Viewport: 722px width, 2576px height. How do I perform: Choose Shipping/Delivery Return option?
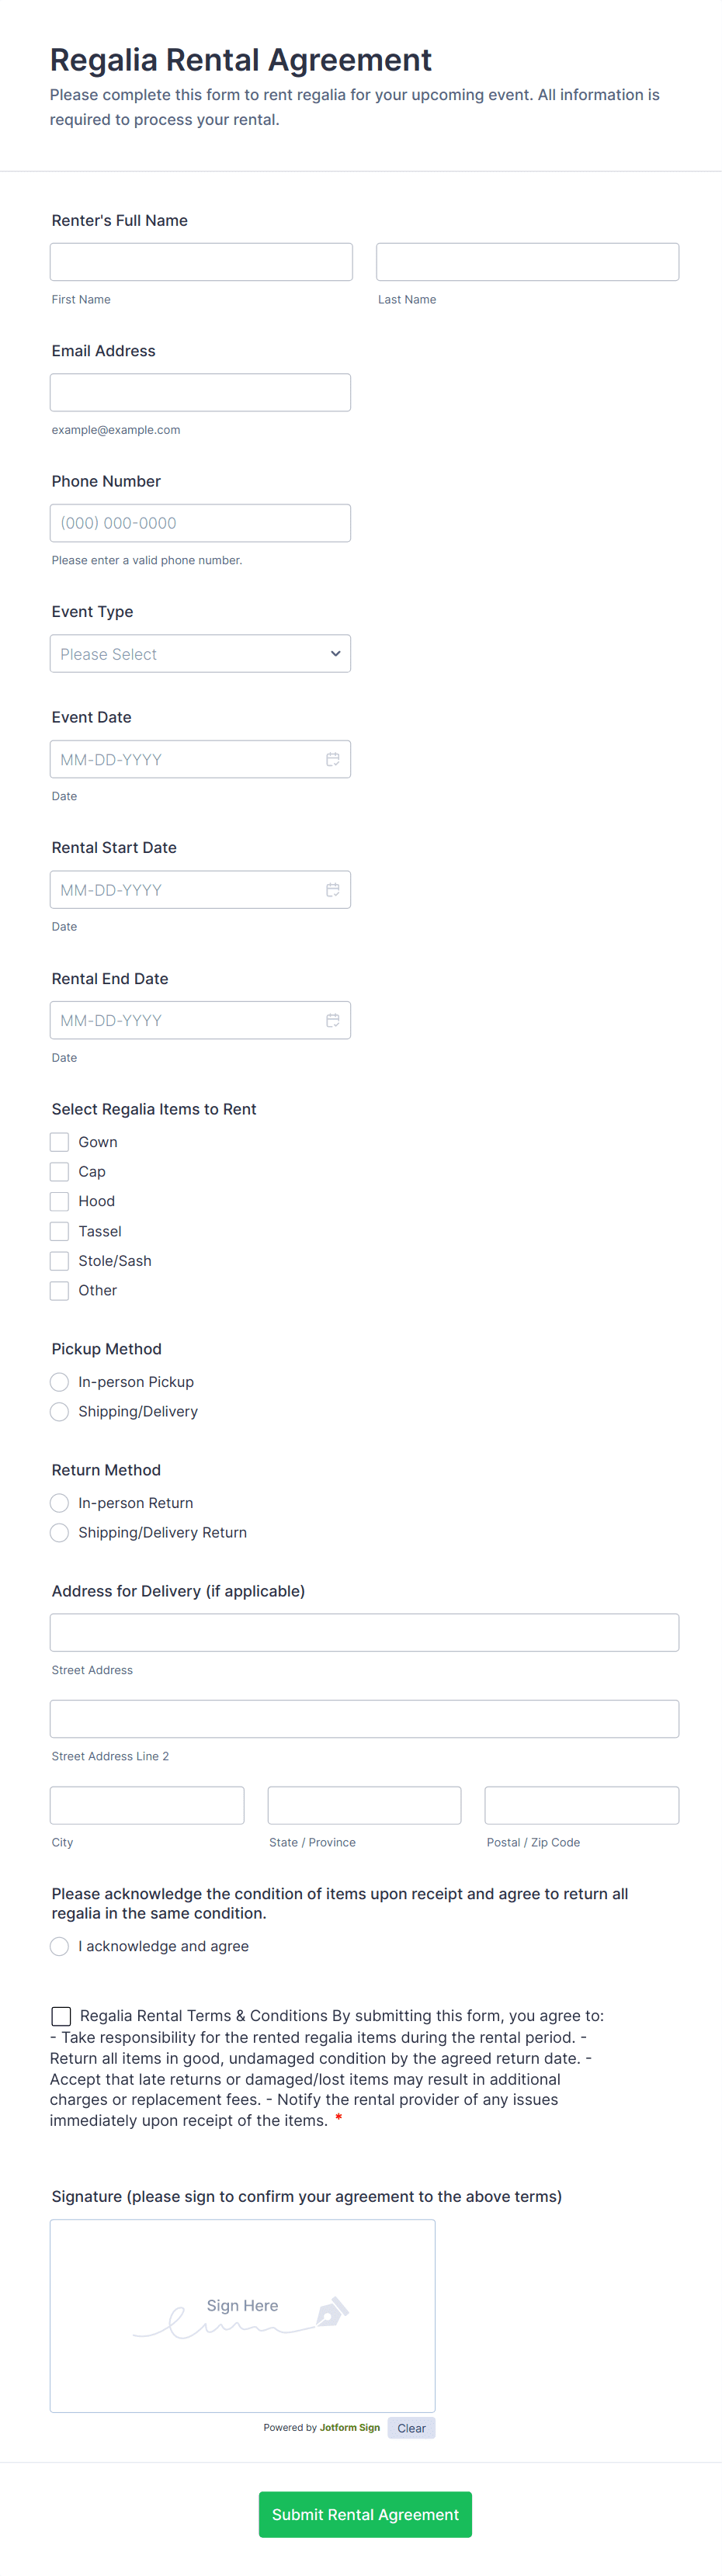60,1532
